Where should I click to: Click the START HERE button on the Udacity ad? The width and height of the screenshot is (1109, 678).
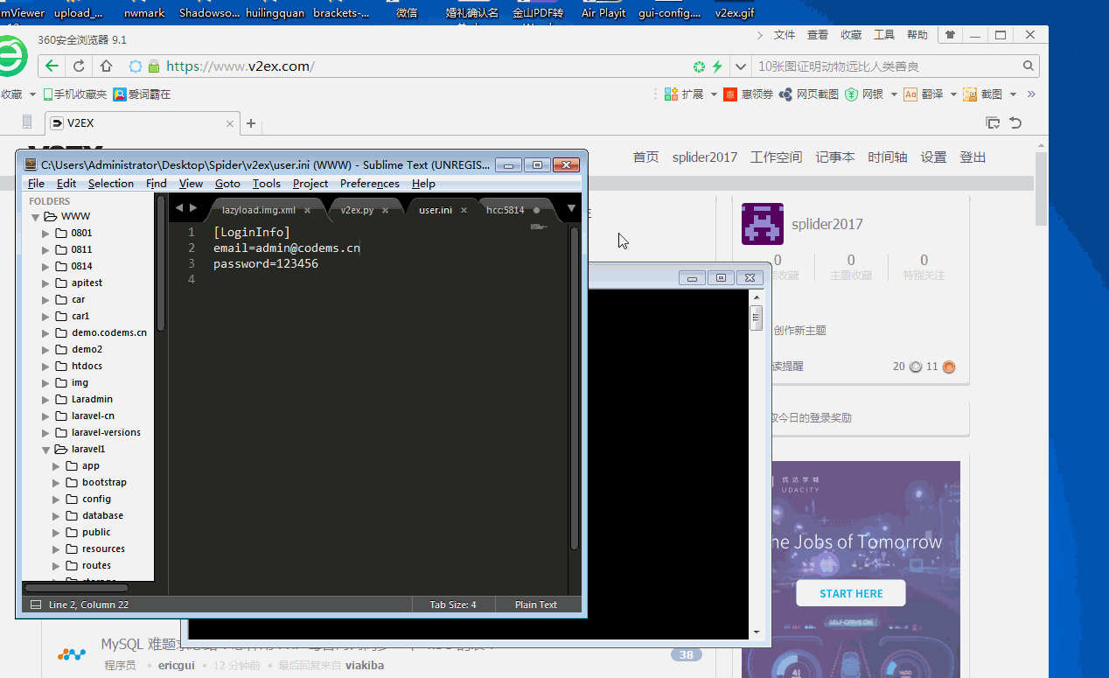tap(851, 593)
